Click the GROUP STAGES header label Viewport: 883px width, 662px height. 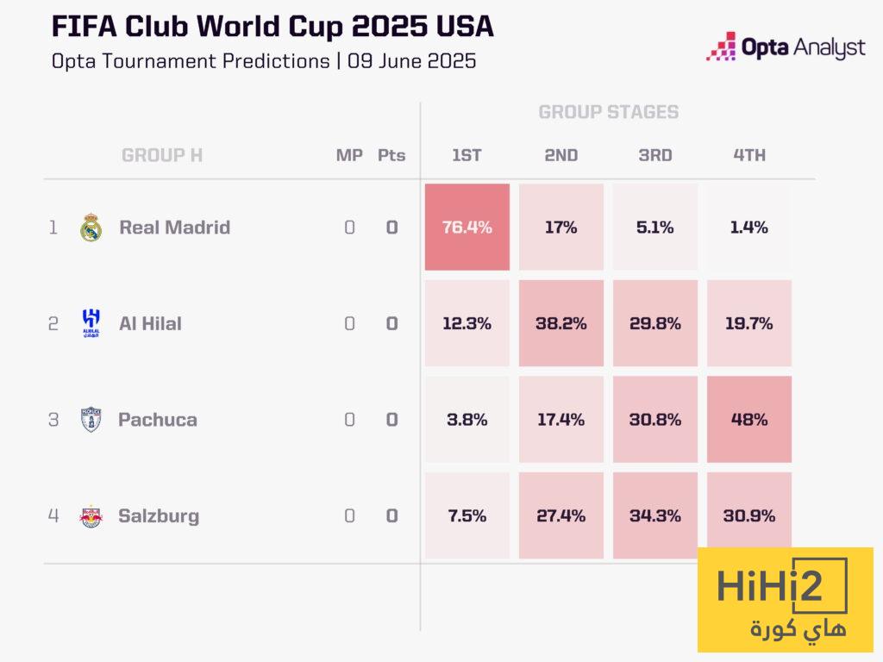(x=608, y=112)
